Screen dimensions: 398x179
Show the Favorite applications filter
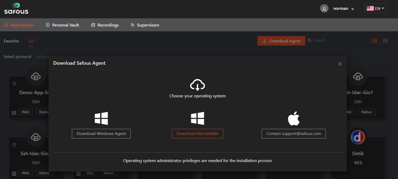[x=11, y=41]
